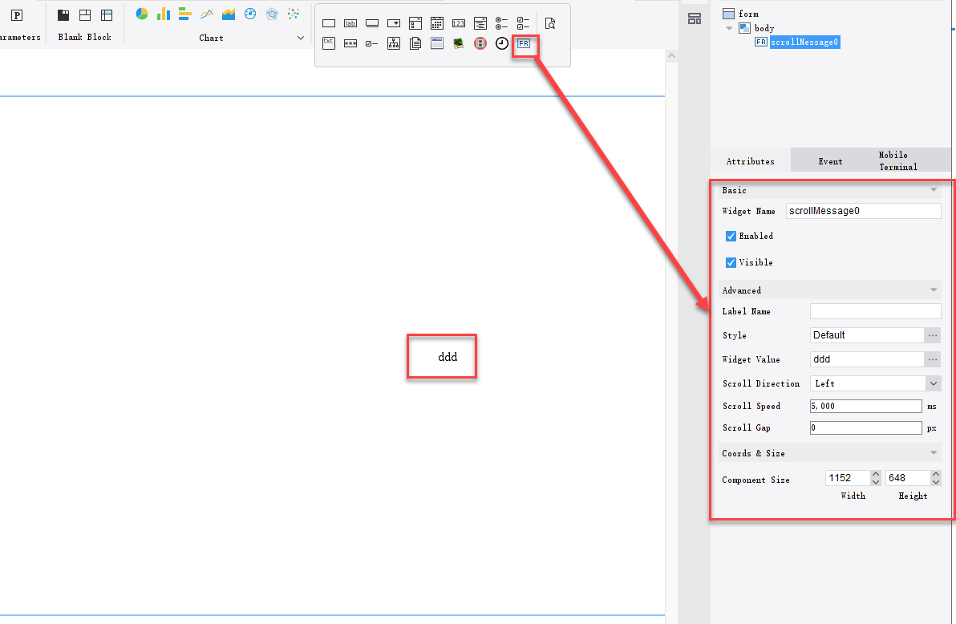Select the tree view widget icon
Screen dimensions: 956x624
pos(393,43)
